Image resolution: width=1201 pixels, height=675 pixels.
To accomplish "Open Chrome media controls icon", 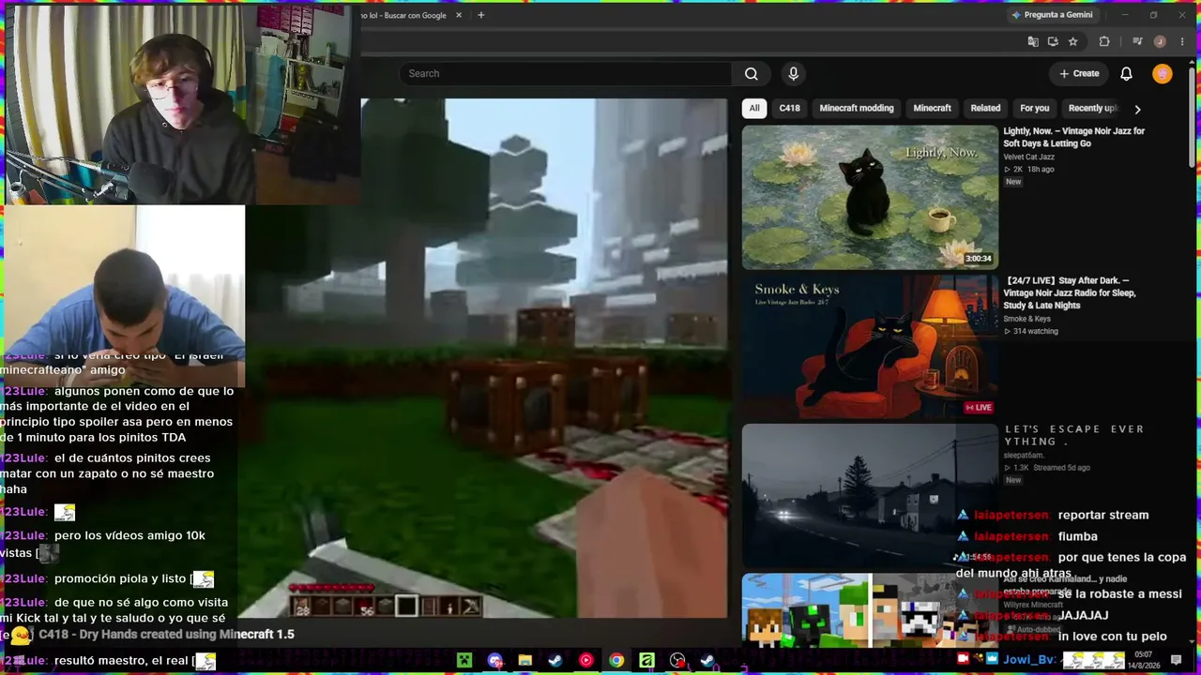I will [1137, 41].
